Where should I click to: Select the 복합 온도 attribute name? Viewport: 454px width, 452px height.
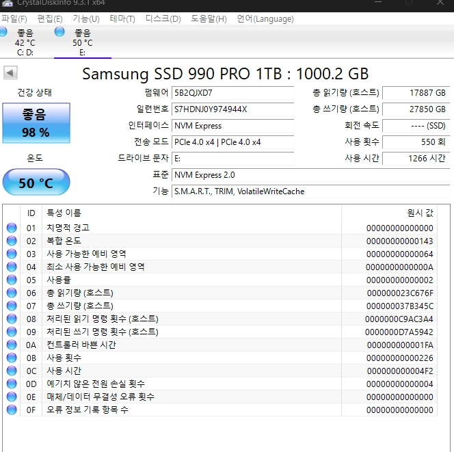[64, 241]
